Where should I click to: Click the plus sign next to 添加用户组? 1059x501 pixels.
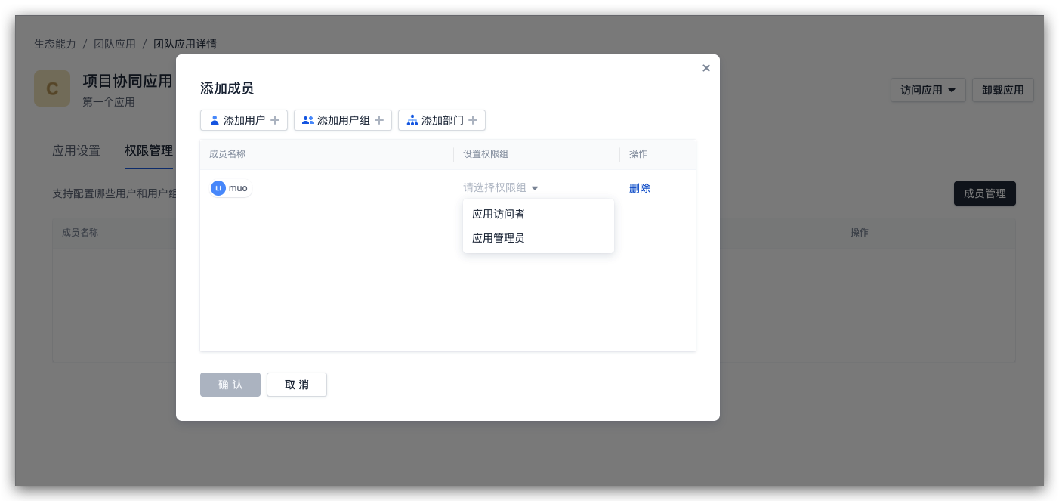[x=379, y=120]
